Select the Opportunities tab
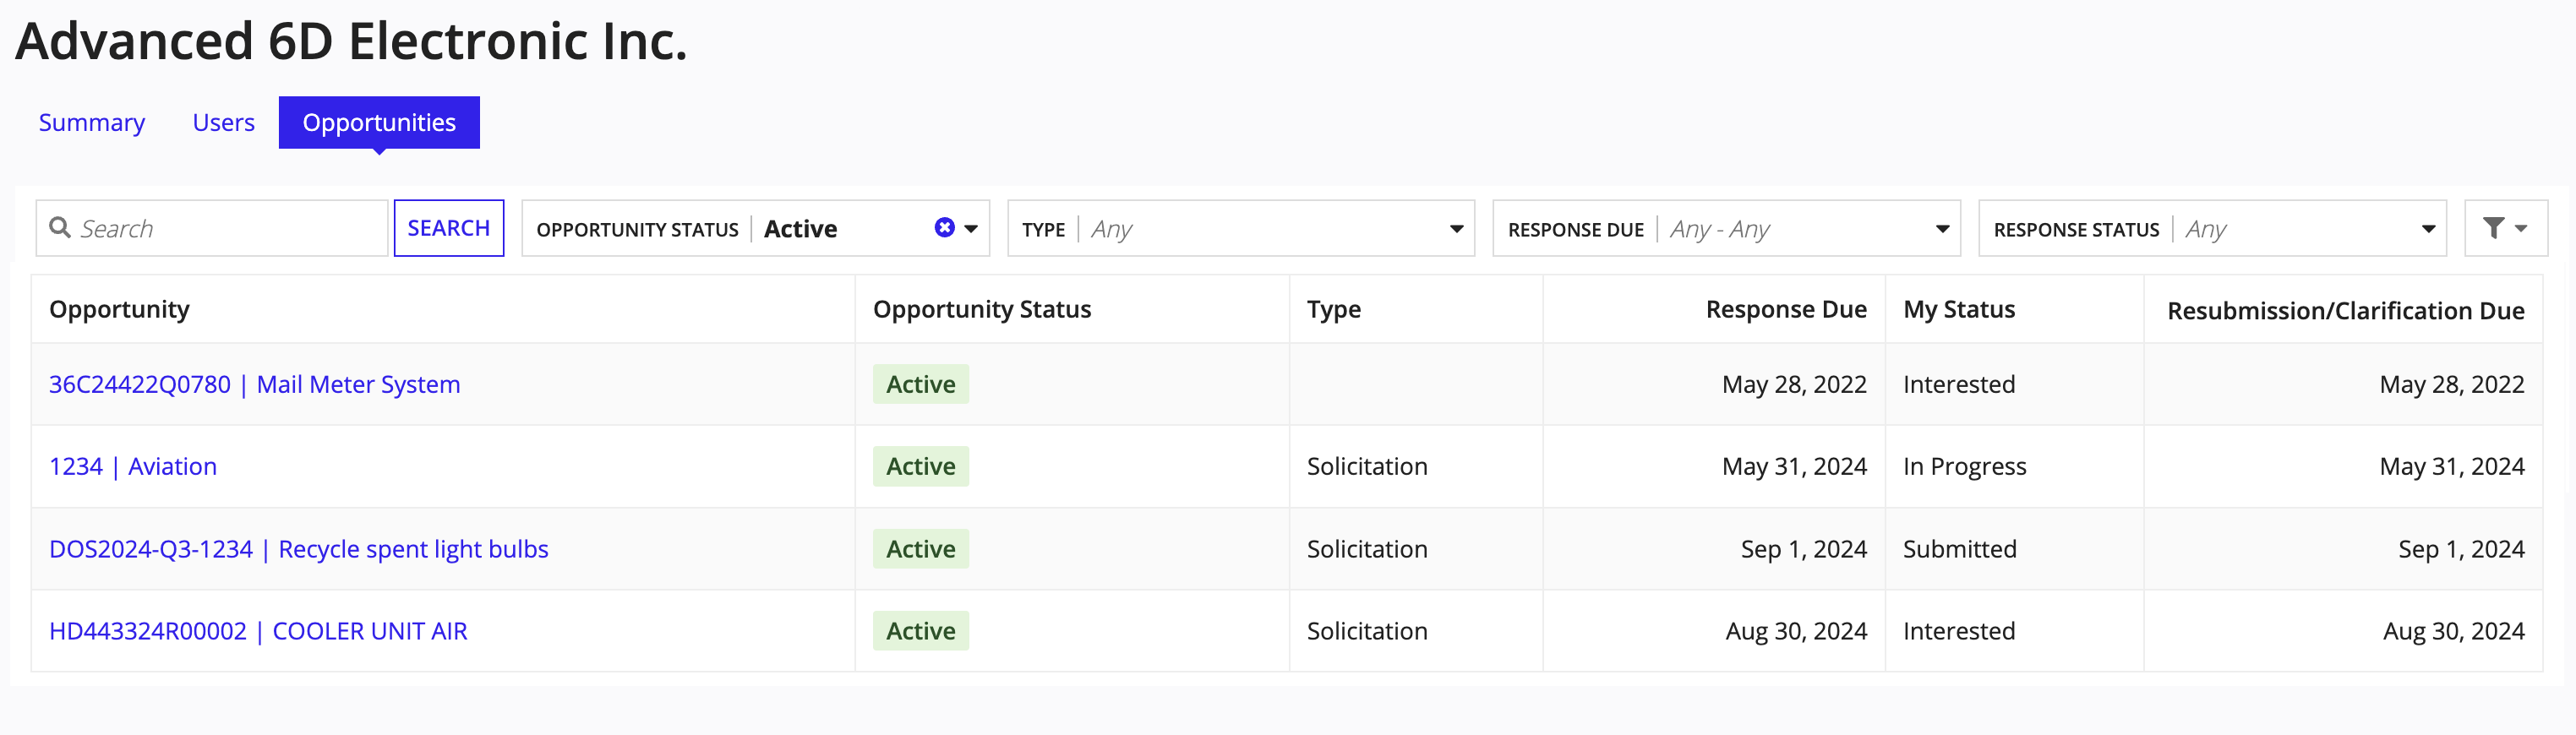Image resolution: width=2576 pixels, height=735 pixels. [379, 123]
